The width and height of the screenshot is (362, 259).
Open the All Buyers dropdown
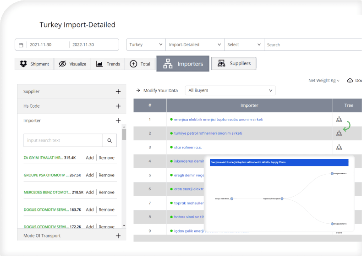[x=230, y=90]
